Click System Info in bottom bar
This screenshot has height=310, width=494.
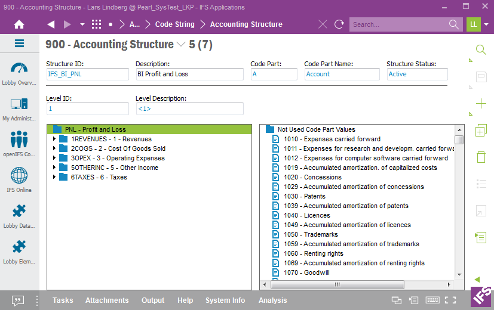tap(225, 300)
